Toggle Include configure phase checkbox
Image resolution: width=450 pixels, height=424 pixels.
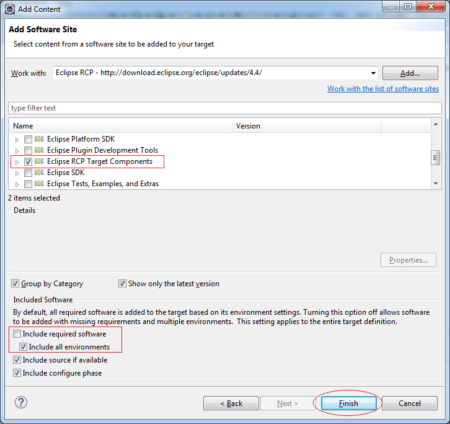(x=17, y=373)
